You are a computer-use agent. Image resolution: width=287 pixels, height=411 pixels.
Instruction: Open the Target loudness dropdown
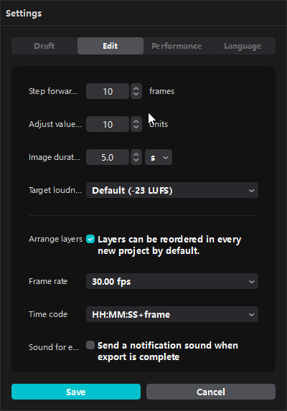[x=172, y=190]
